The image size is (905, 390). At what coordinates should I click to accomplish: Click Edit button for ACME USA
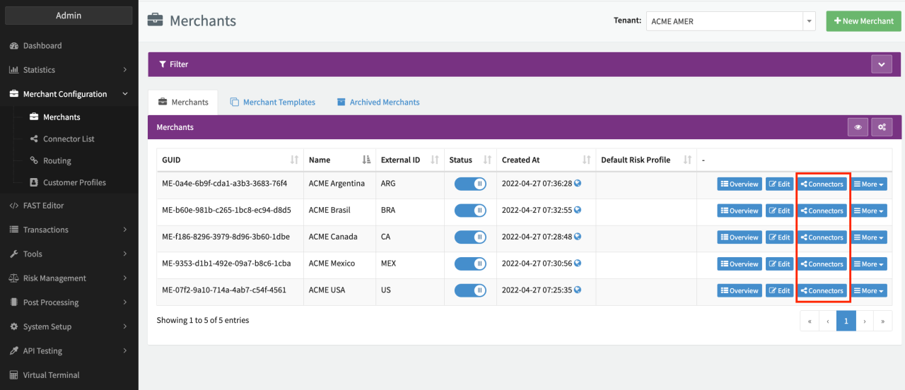[x=780, y=290]
